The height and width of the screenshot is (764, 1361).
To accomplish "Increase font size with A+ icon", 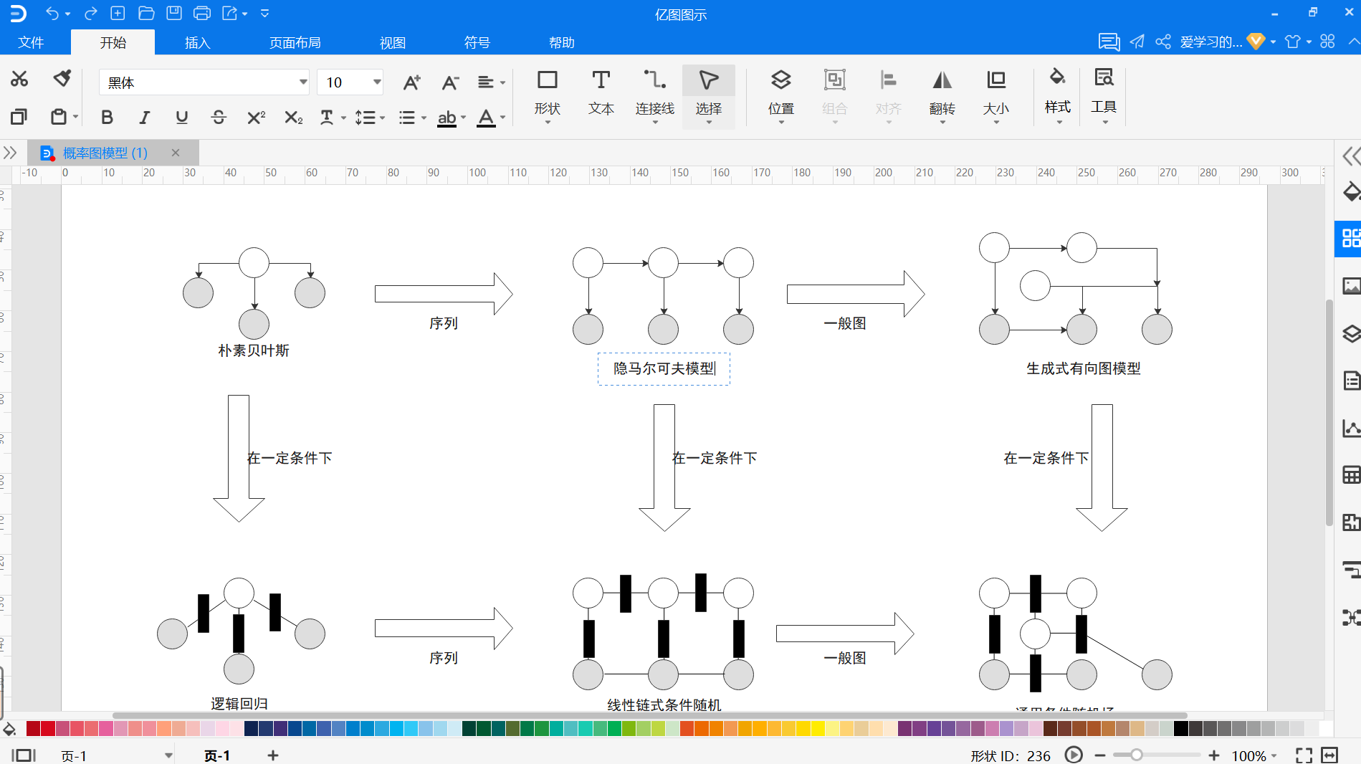I will point(411,82).
